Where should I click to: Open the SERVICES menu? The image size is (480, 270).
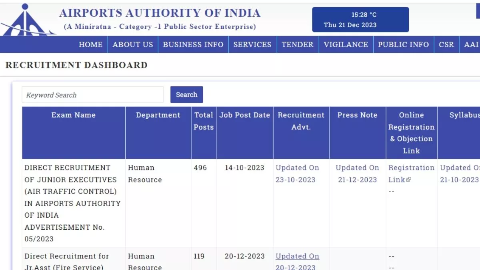point(252,45)
